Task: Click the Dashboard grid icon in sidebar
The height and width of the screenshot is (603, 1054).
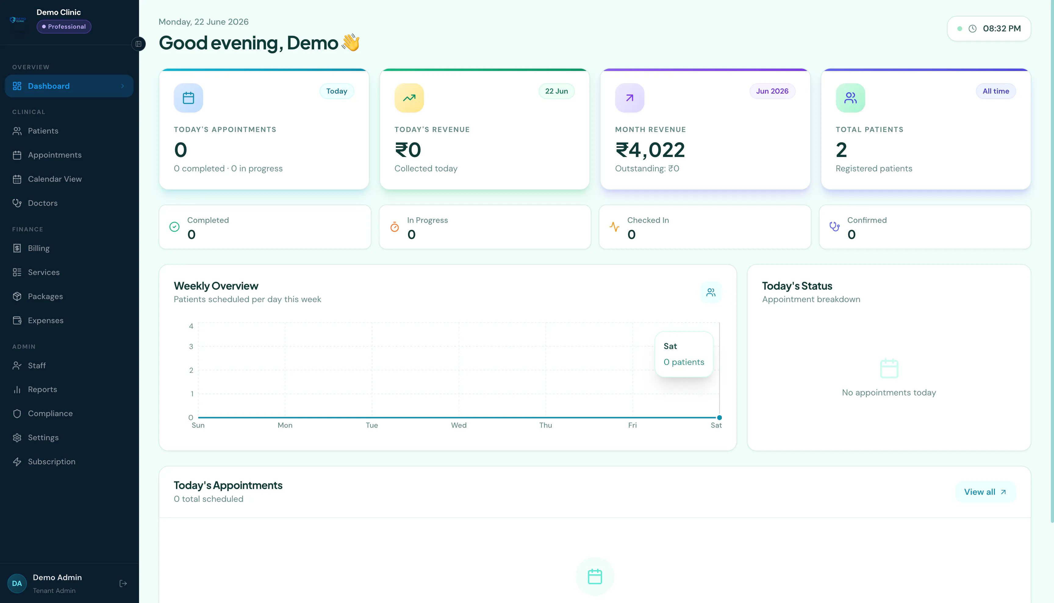Action: 17,86
